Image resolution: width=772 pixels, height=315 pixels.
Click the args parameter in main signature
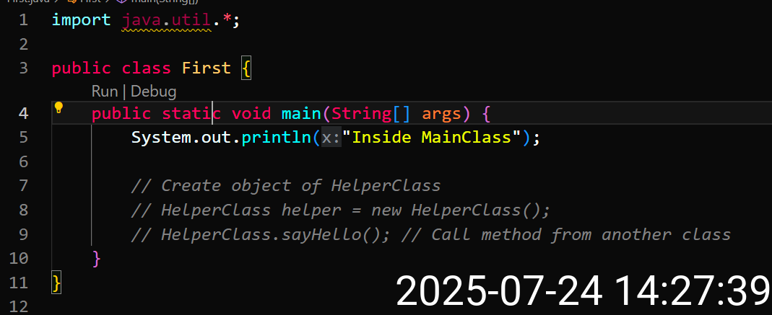click(x=442, y=113)
